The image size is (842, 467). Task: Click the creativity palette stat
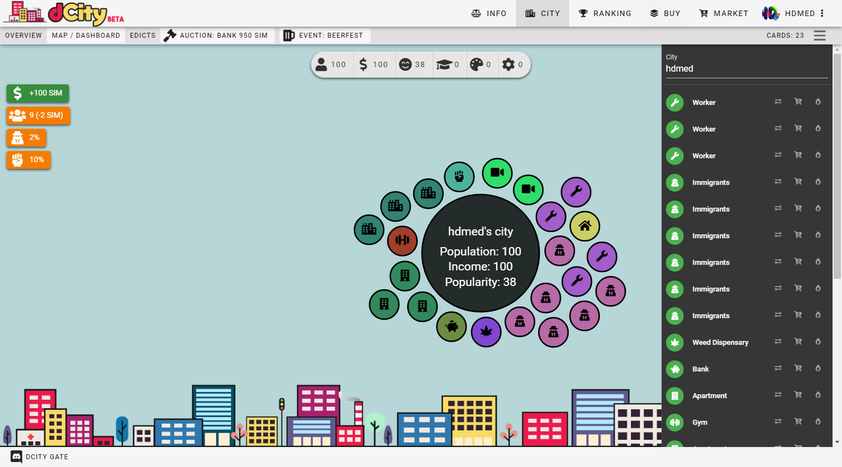(x=481, y=64)
